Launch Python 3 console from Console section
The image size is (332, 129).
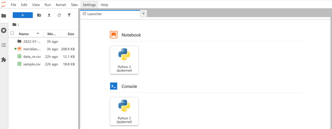coord(124,111)
